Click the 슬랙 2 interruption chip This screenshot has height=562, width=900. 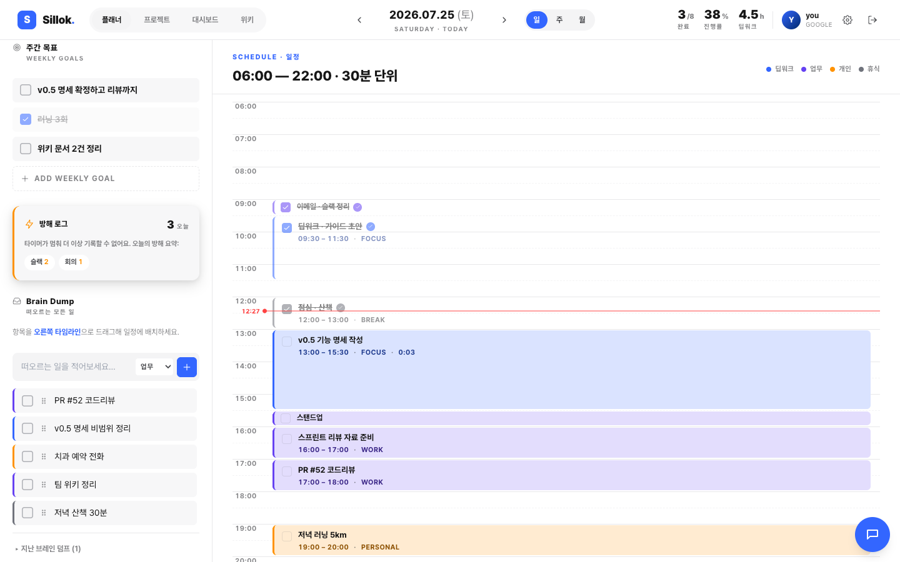[39, 262]
